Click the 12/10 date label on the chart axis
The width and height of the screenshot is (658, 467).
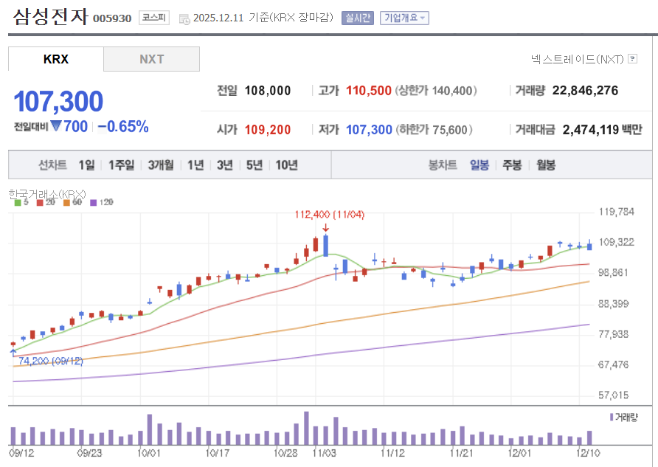(588, 453)
